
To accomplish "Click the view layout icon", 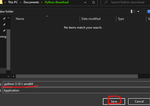I will coord(133,12).
